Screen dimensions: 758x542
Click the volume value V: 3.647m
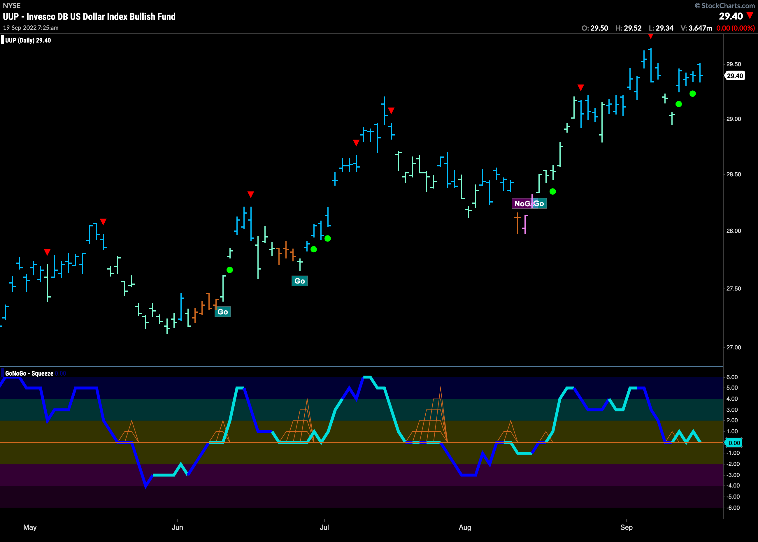[696, 28]
